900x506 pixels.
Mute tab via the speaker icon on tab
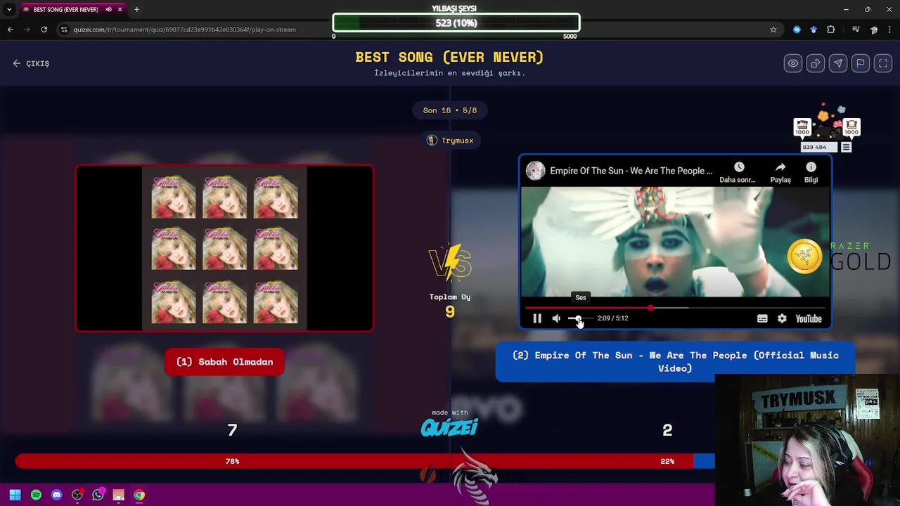tap(108, 9)
